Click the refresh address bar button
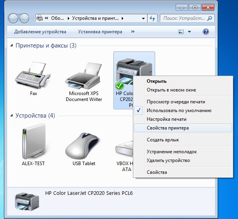This screenshot has height=219, width=238. pyautogui.click(x=152, y=18)
